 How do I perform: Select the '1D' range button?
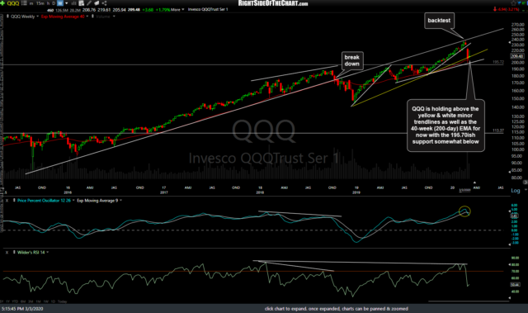(53, 301)
